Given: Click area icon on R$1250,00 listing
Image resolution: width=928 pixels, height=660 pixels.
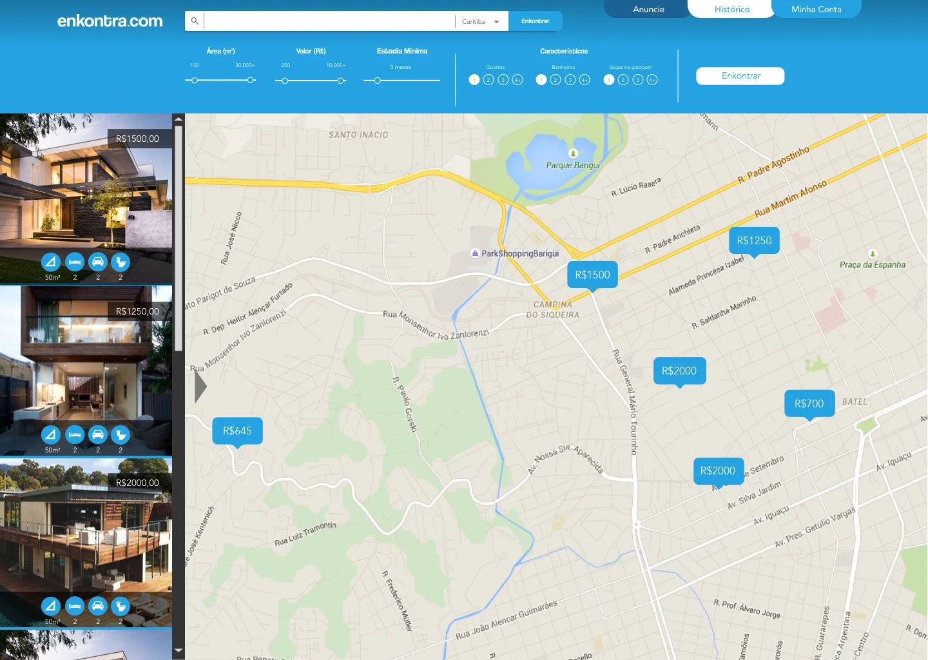Looking at the screenshot, I should click(x=51, y=434).
